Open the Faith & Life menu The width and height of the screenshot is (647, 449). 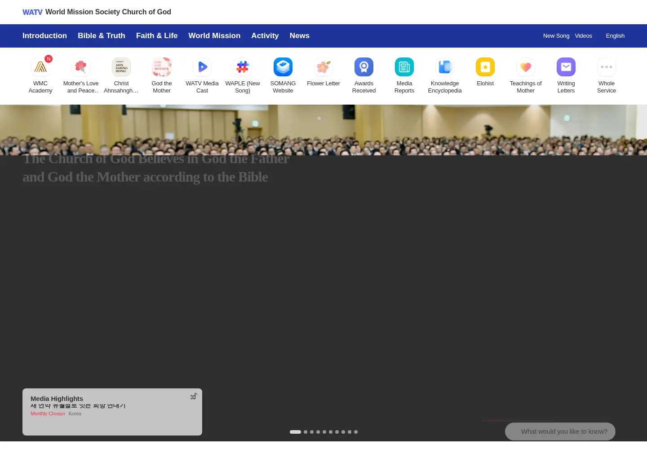[157, 36]
